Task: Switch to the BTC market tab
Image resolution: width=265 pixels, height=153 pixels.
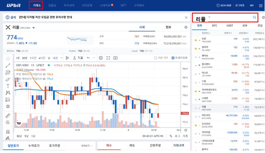Action: [215, 25]
